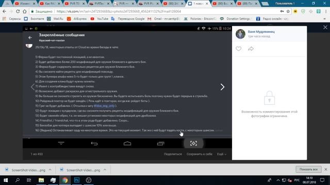Click back arrow in Закреплённые сообщения

pos(30,38)
